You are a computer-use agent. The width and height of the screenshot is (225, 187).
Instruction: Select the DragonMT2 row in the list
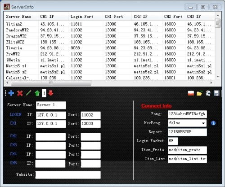tap(109, 36)
